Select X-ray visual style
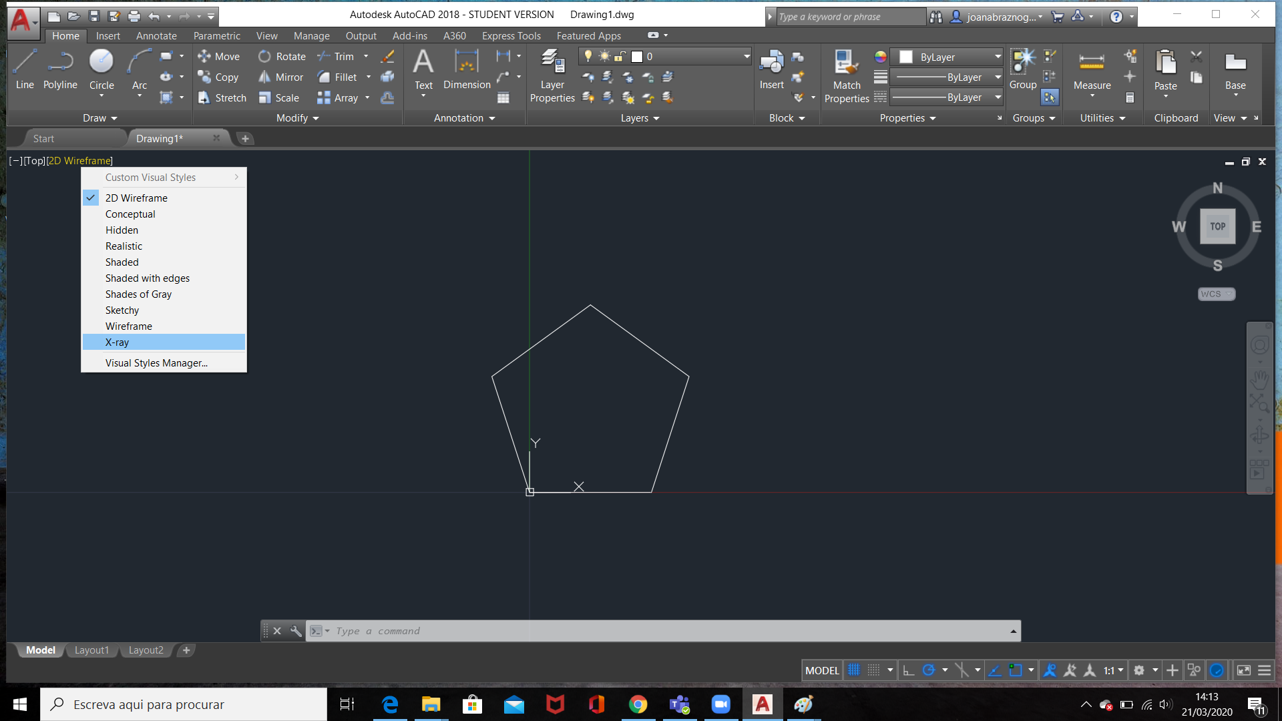The image size is (1282, 721). tap(164, 342)
